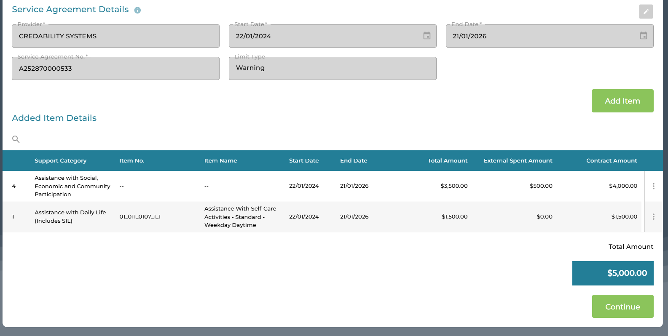Click the Continue button
668x336 pixels.
click(x=622, y=307)
